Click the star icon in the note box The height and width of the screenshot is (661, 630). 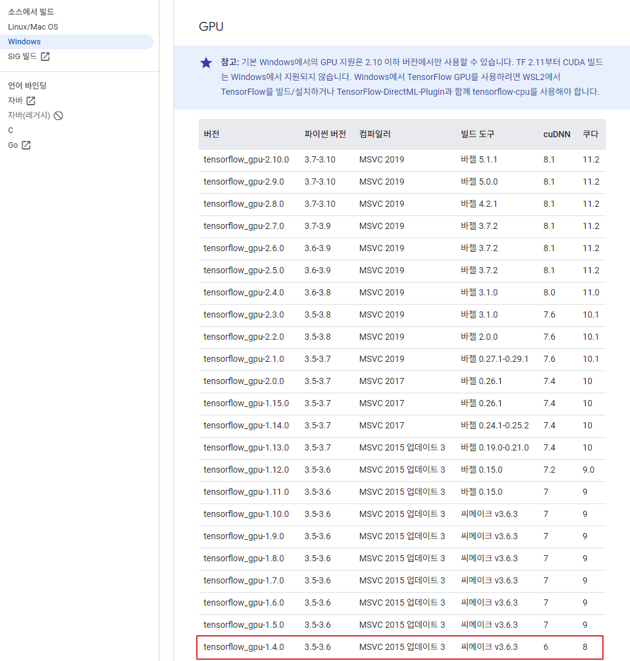[x=206, y=63]
